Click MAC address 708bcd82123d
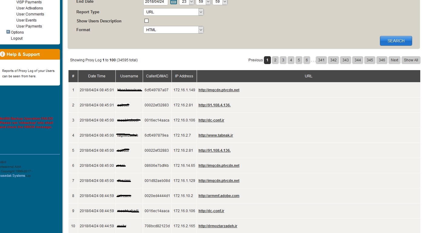Screen dimensions: 423x233 point(157,226)
